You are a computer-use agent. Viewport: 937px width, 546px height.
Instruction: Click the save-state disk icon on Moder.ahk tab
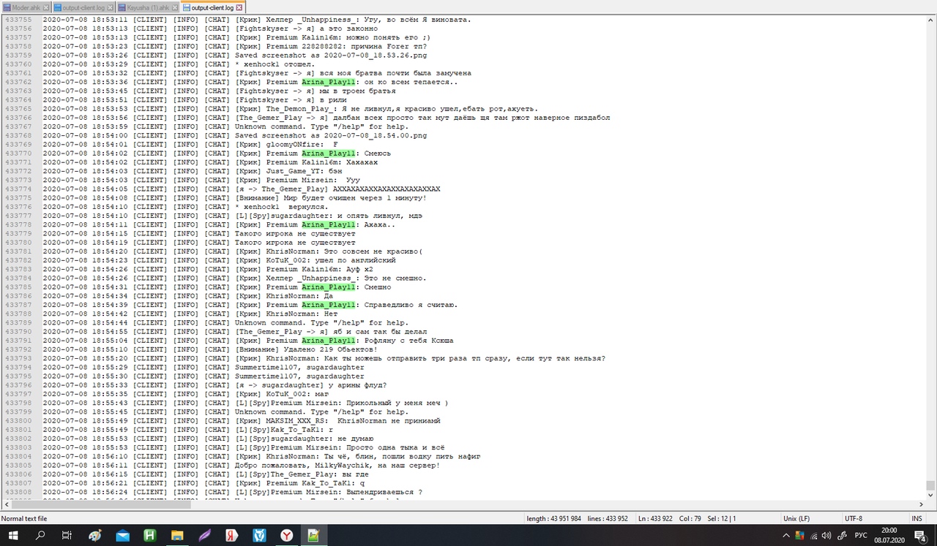[7, 7]
